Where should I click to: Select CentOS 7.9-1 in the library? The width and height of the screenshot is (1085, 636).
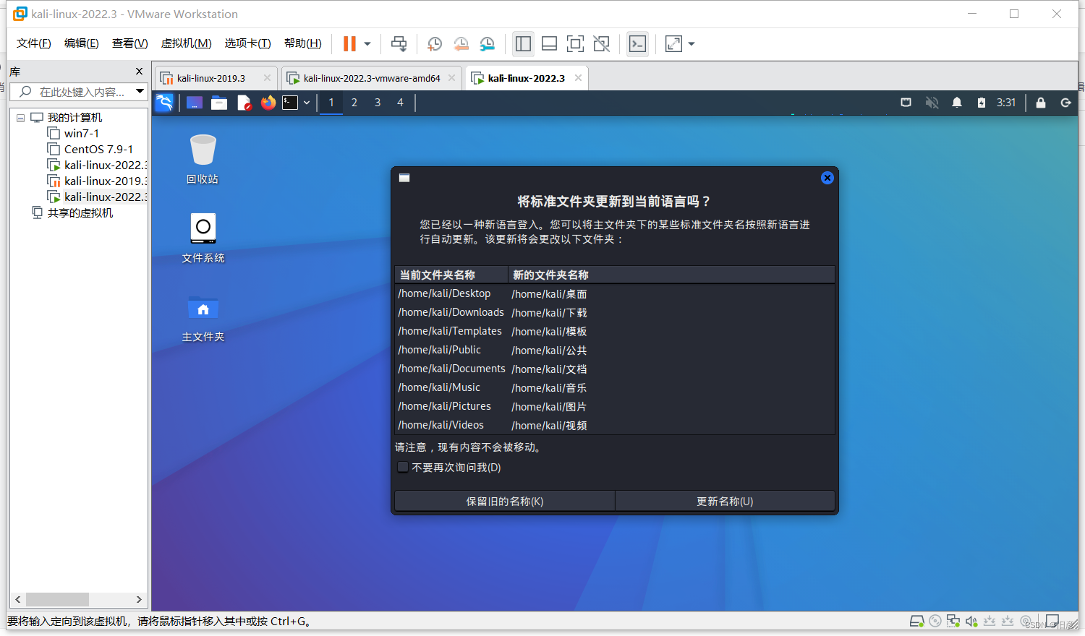[98, 149]
